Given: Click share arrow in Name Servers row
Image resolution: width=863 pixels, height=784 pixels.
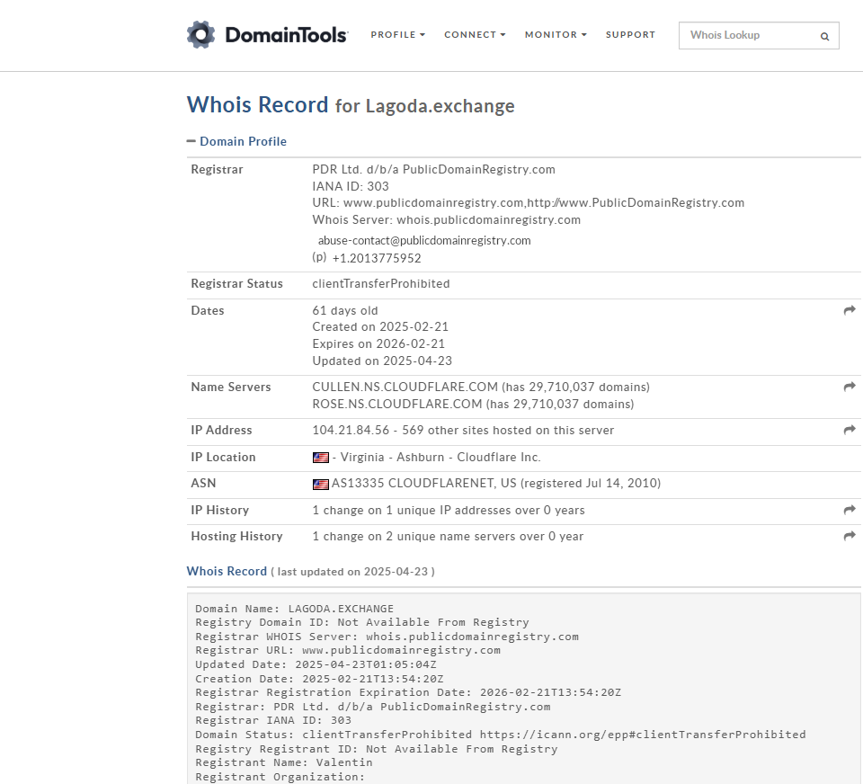Looking at the screenshot, I should pos(850,387).
